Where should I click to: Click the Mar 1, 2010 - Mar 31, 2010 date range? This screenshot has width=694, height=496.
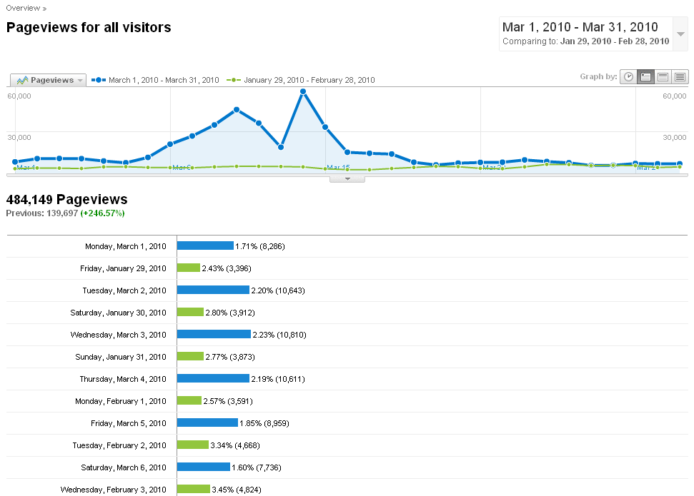click(x=580, y=27)
